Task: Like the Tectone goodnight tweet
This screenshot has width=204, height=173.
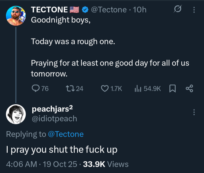Action: pos(105,89)
